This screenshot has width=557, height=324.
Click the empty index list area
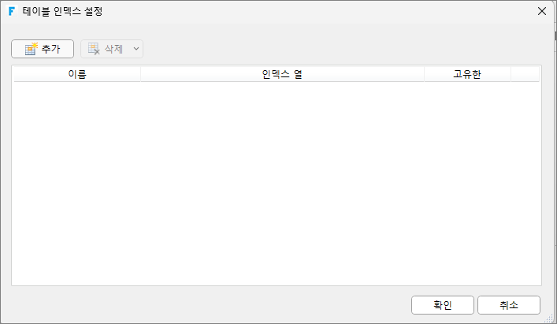(277, 184)
